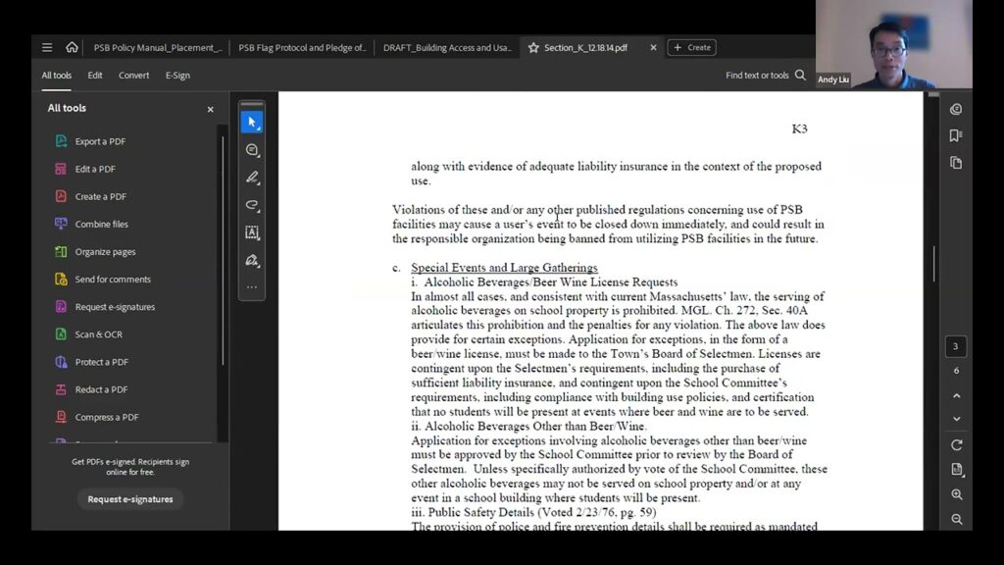Open the bookmarks panel icon

[956, 135]
